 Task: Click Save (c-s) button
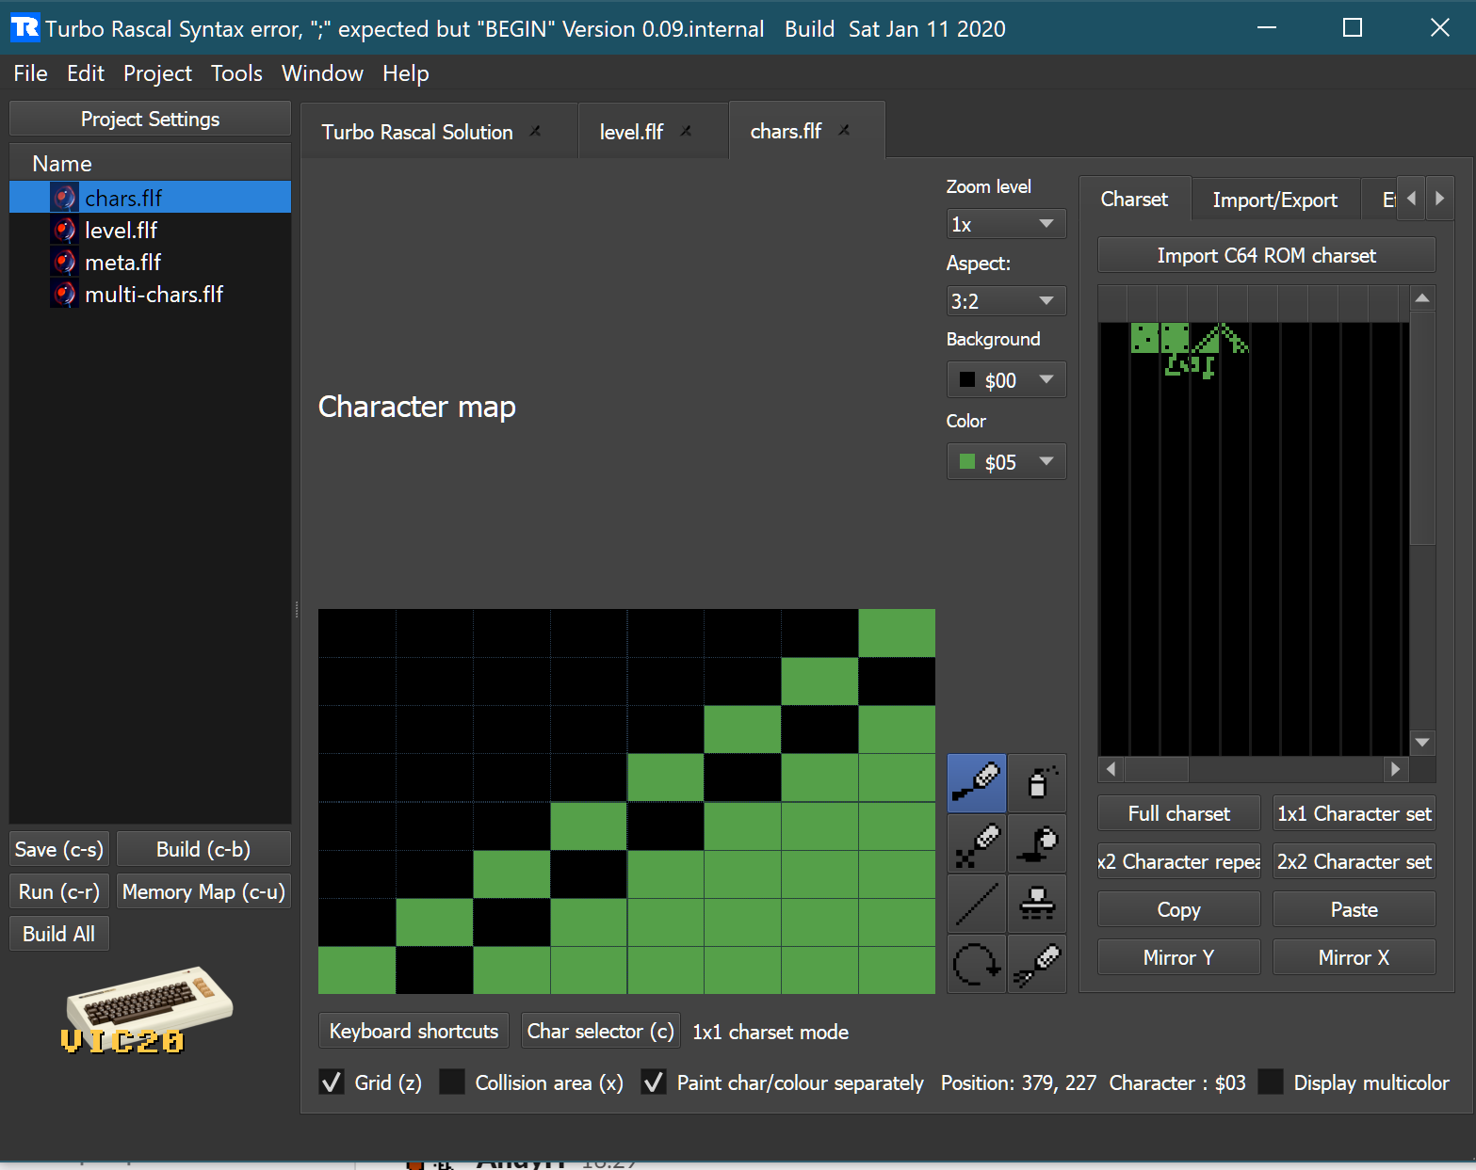pyautogui.click(x=59, y=849)
